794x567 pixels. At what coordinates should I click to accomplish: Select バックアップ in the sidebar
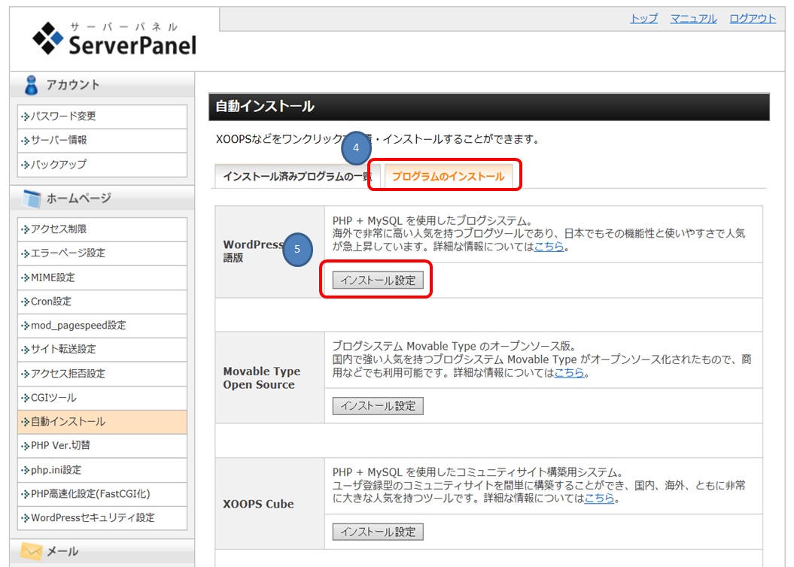click(59, 165)
